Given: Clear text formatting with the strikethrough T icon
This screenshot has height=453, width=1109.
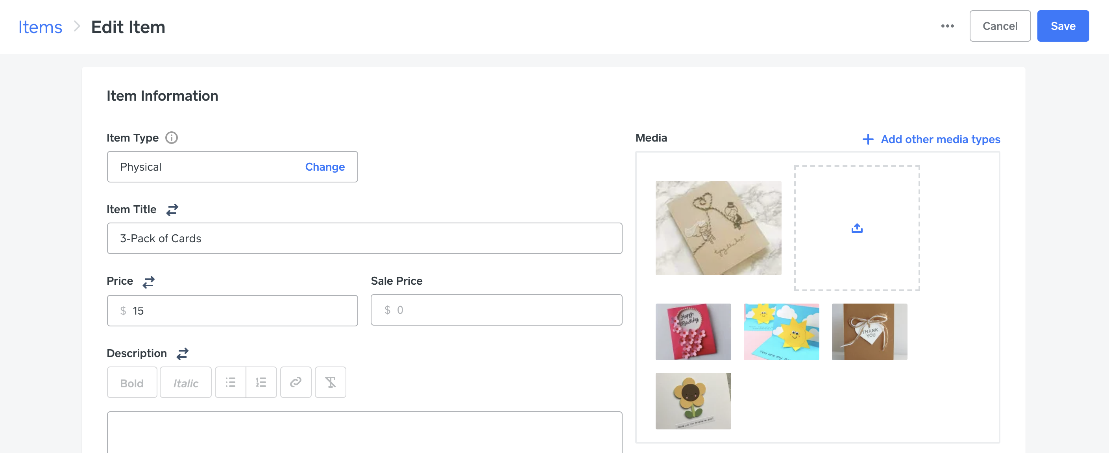Looking at the screenshot, I should 330,382.
